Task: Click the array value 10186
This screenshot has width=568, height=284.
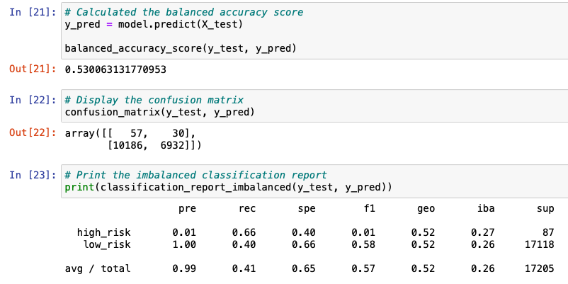Action: pyautogui.click(x=127, y=145)
